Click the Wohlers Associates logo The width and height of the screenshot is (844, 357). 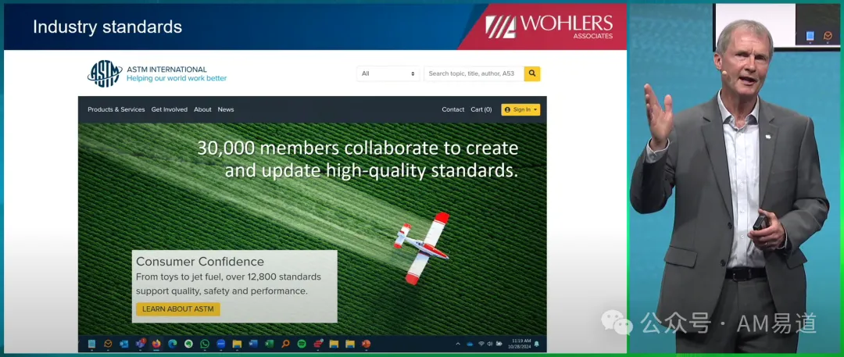point(549,27)
